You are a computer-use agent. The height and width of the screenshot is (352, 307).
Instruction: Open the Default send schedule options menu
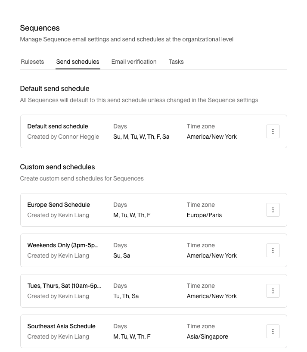click(x=273, y=131)
